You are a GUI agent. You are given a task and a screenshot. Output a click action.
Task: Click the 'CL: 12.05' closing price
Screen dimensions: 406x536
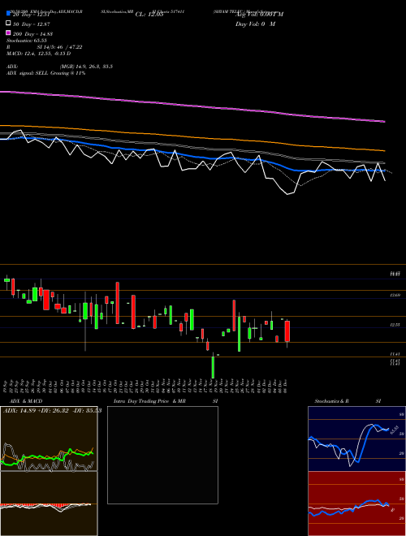149,15
